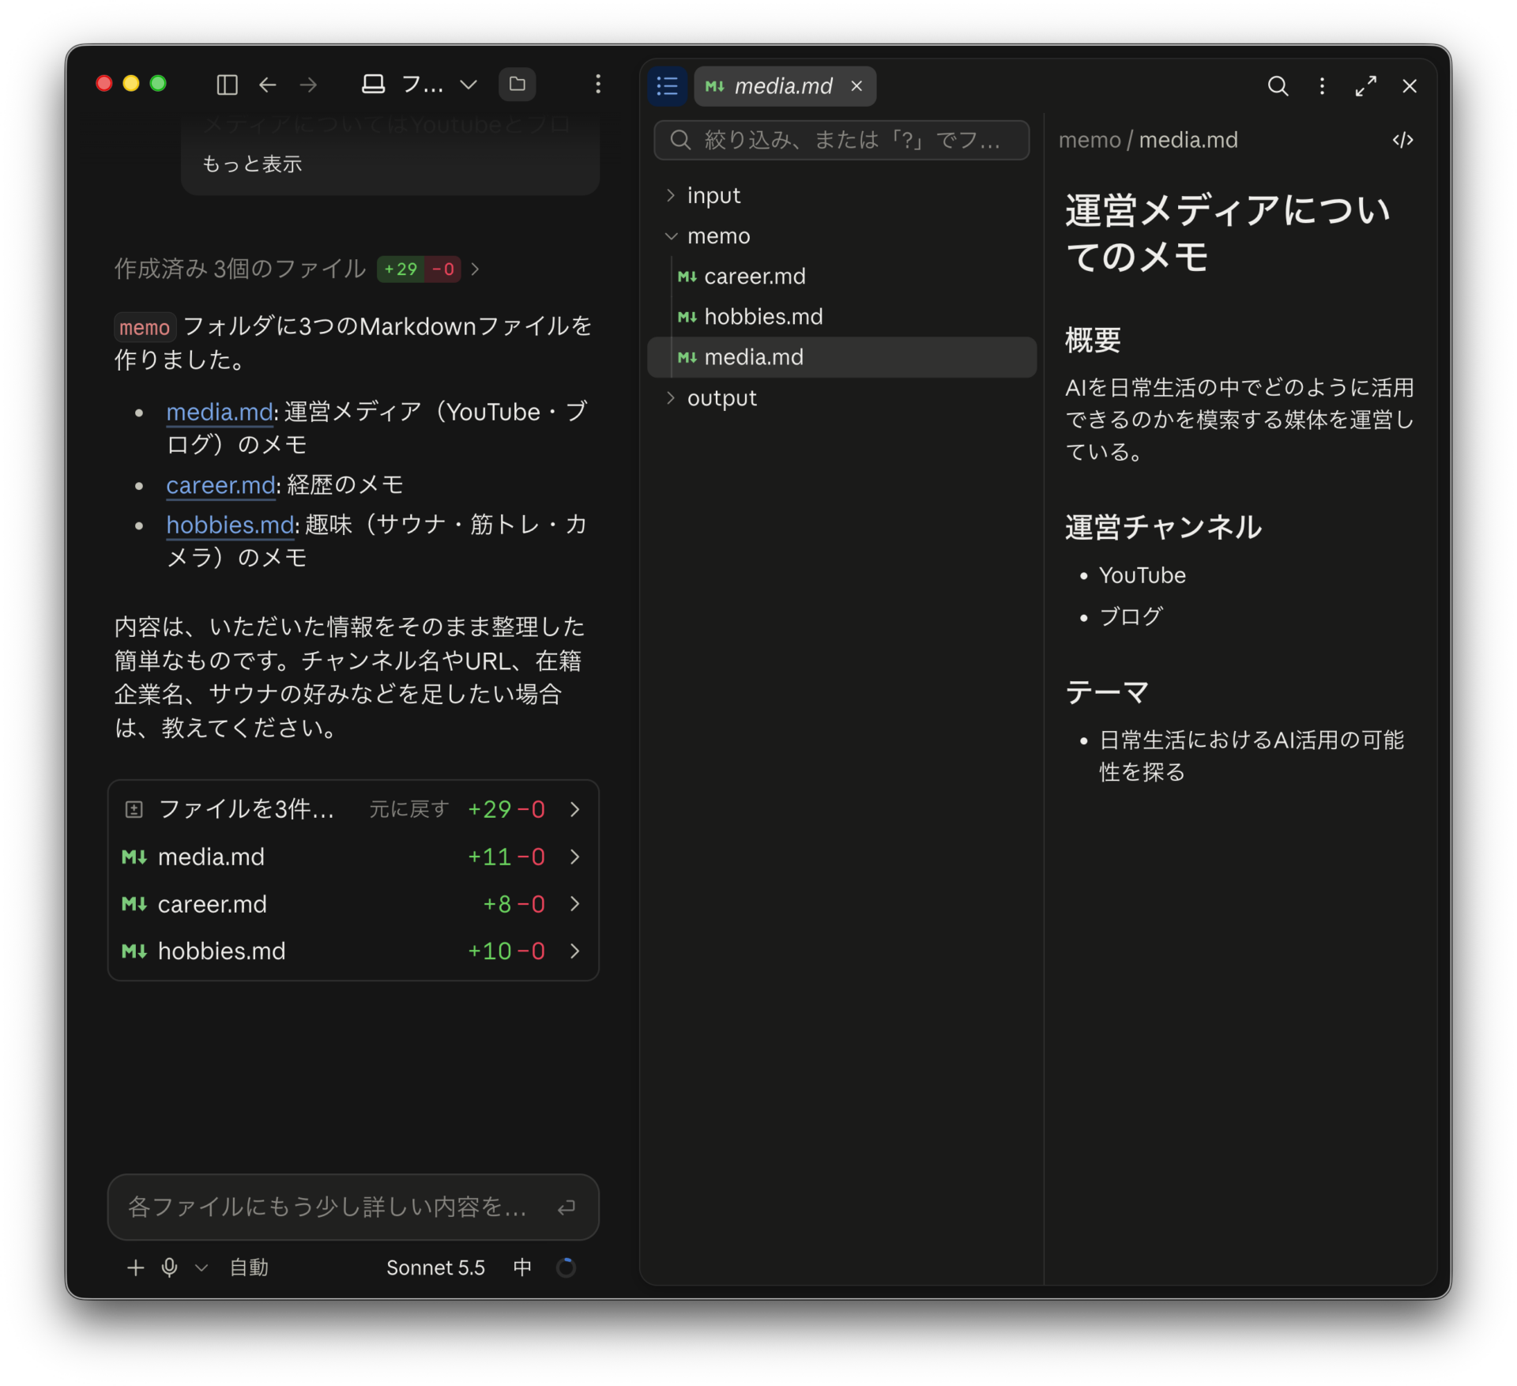
Task: Click the もっと表示 show more button
Action: [x=252, y=164]
